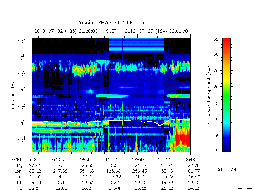Click the L value 29.06
This screenshot has height=190, width=254.
click(61, 188)
